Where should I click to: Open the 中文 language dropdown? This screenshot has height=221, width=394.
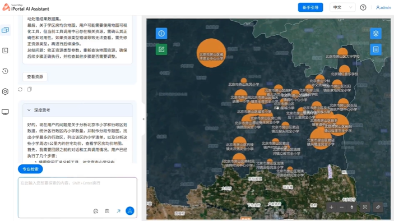pos(342,7)
